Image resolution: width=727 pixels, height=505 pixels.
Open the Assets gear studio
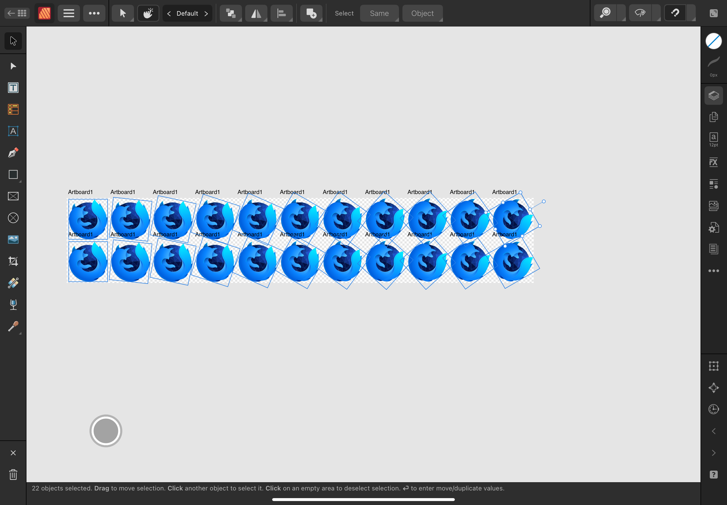click(x=714, y=228)
